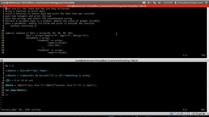Click the '"name"=>"Stud2",' line
The height and width of the screenshot is (117, 209).
57,53
